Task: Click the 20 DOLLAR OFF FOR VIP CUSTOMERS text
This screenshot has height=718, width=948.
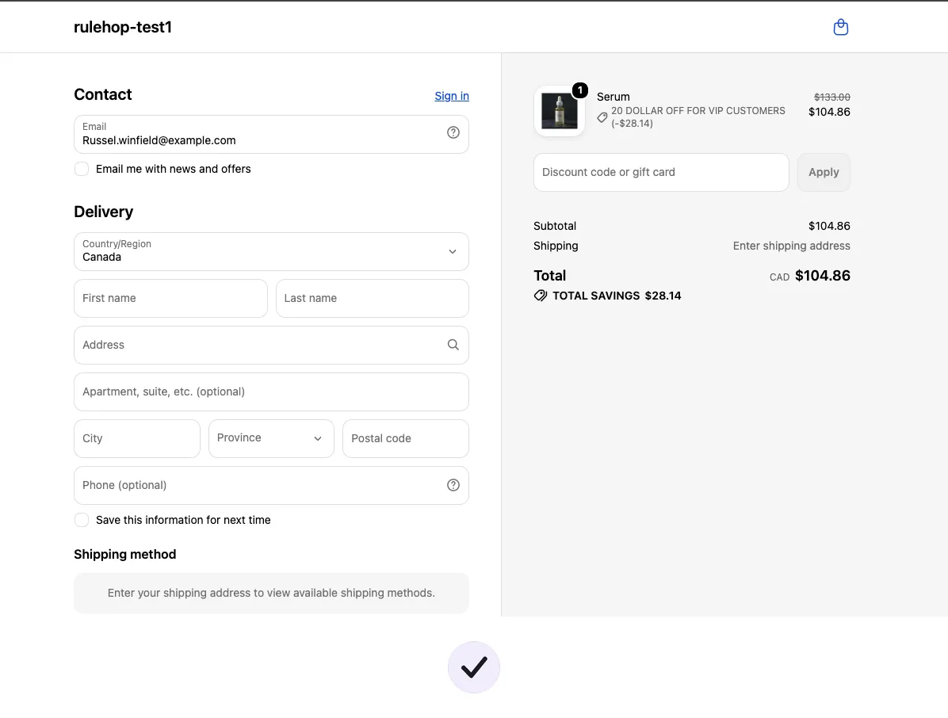Action: 698,111
